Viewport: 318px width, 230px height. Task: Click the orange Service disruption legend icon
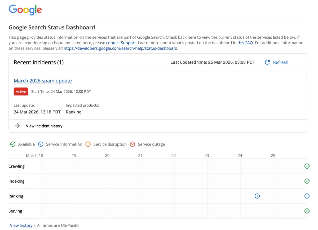click(88, 144)
